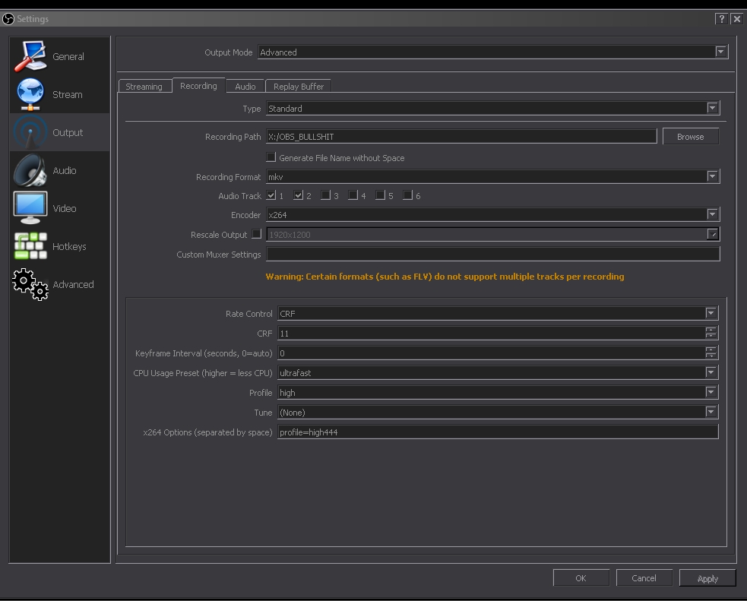Confirm settings with OK button

pos(581,578)
